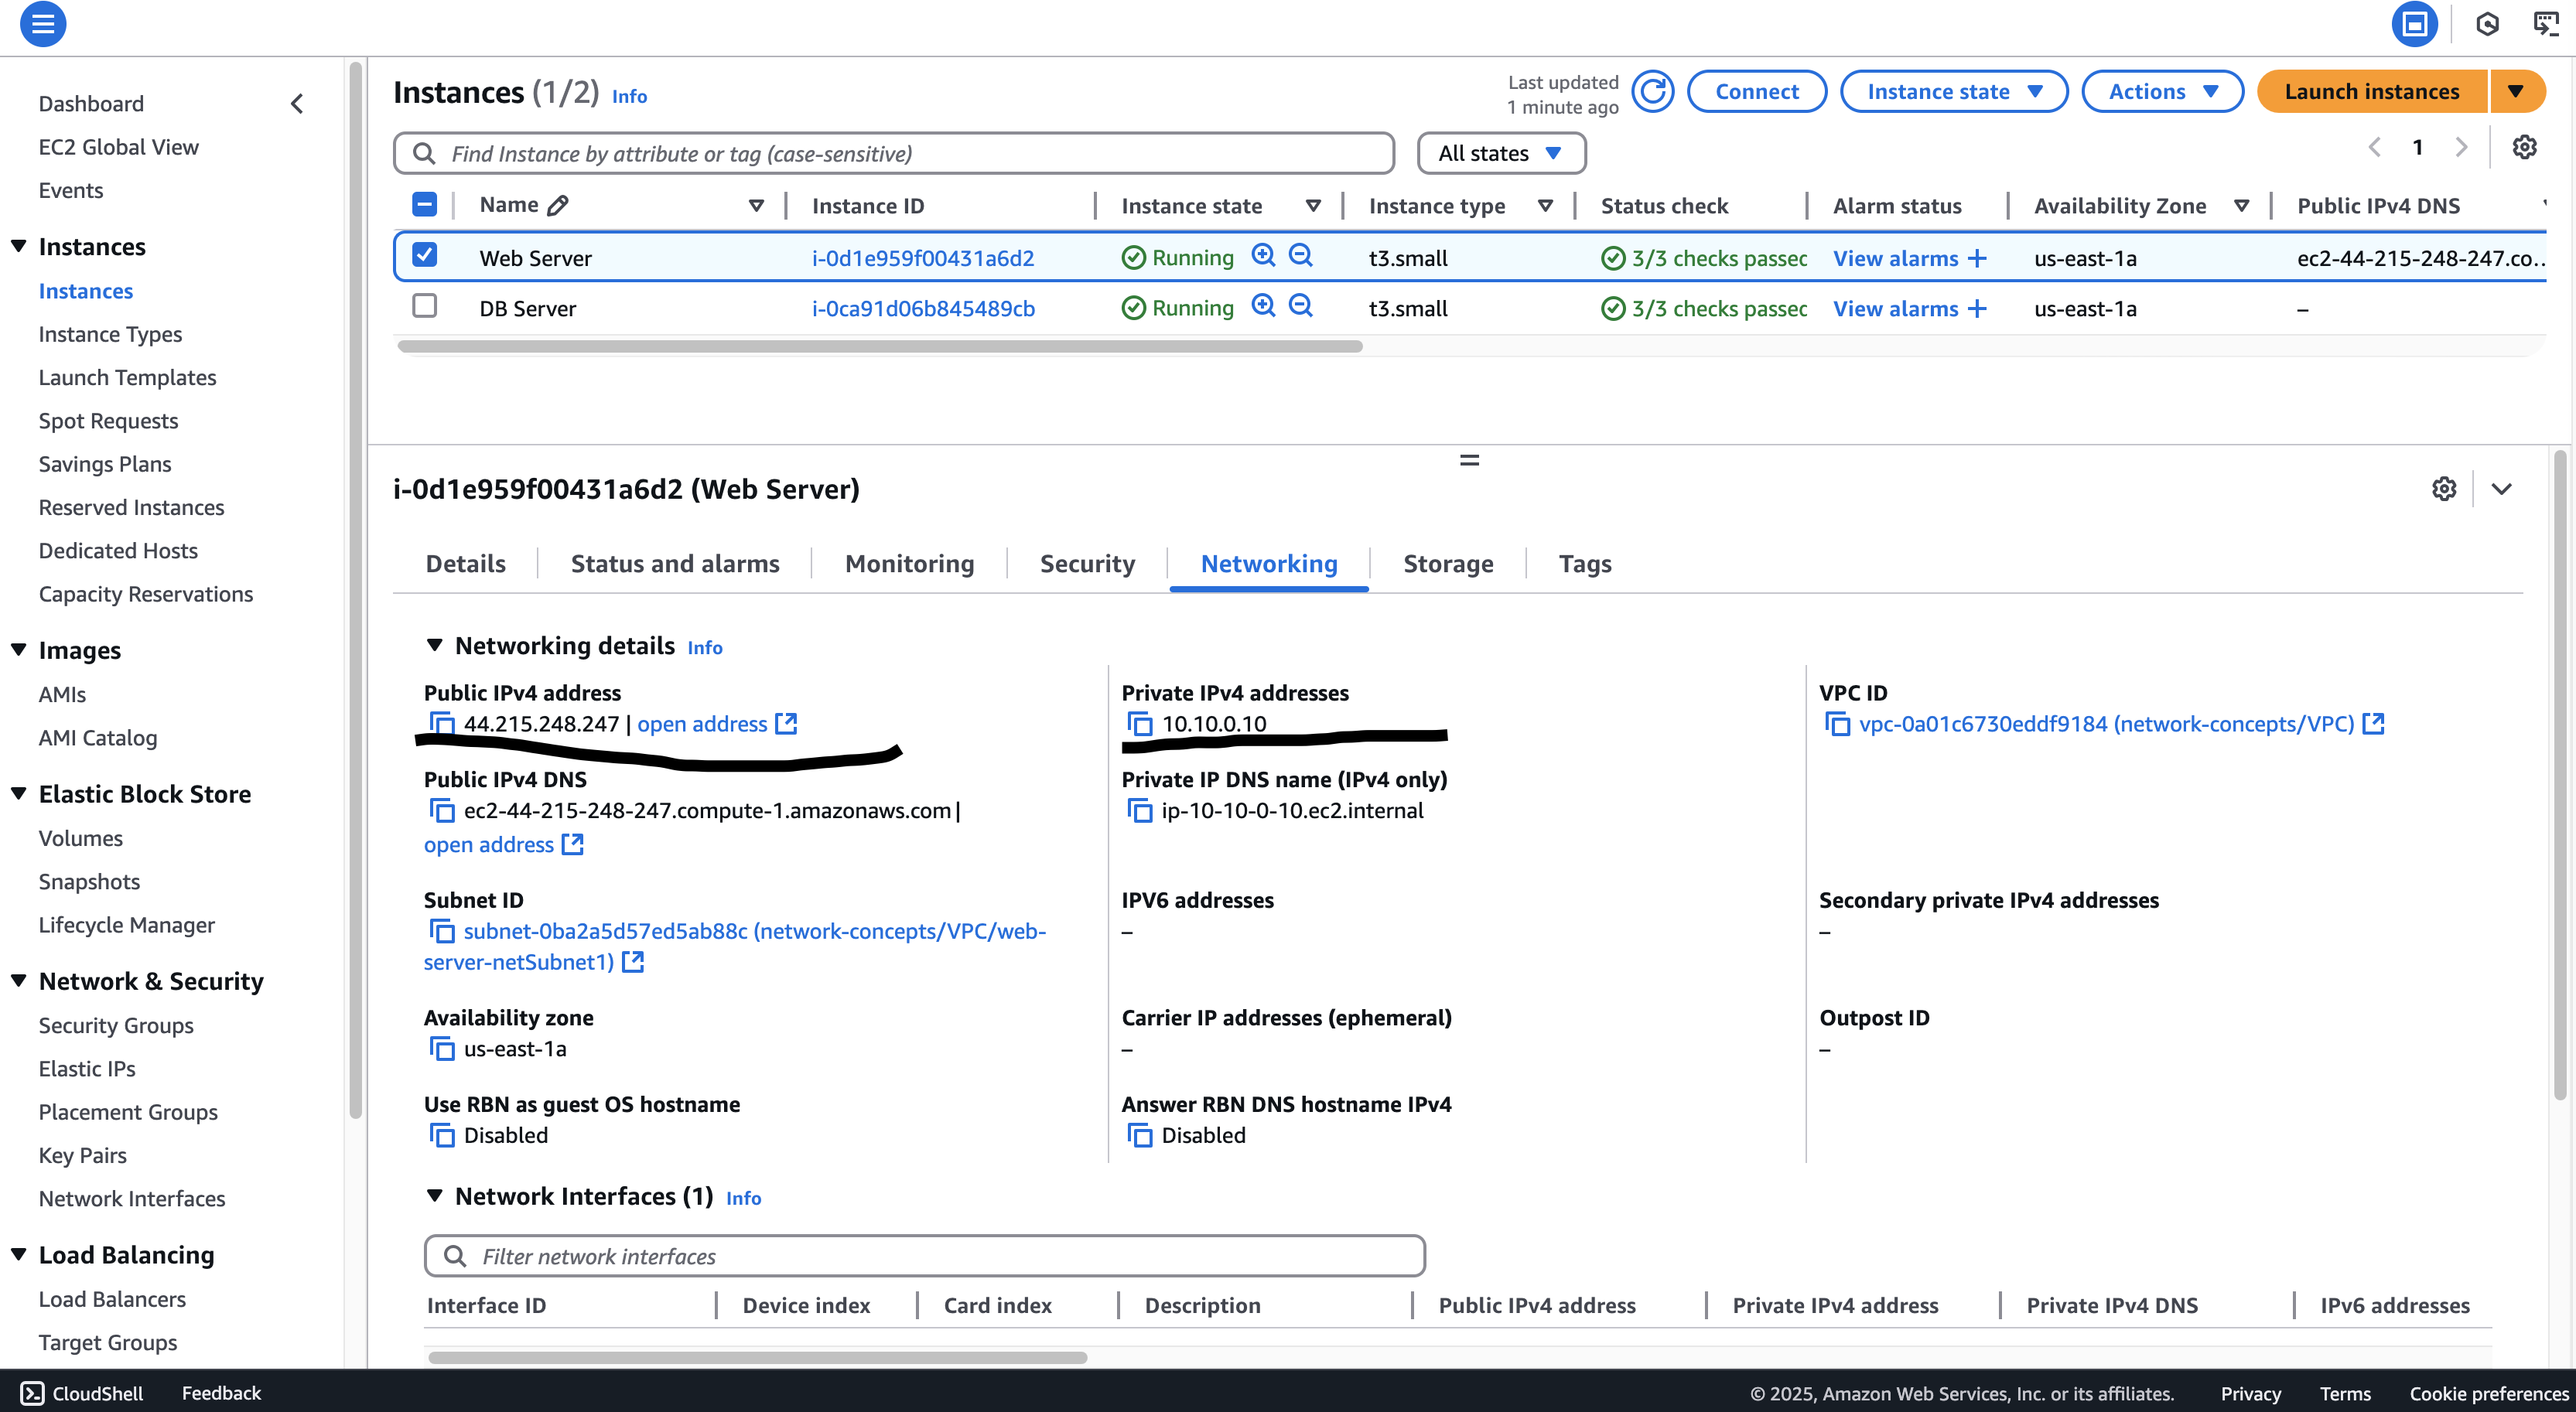Open the Actions dropdown menu
Screen dimensions: 2576x1412
(2162, 92)
